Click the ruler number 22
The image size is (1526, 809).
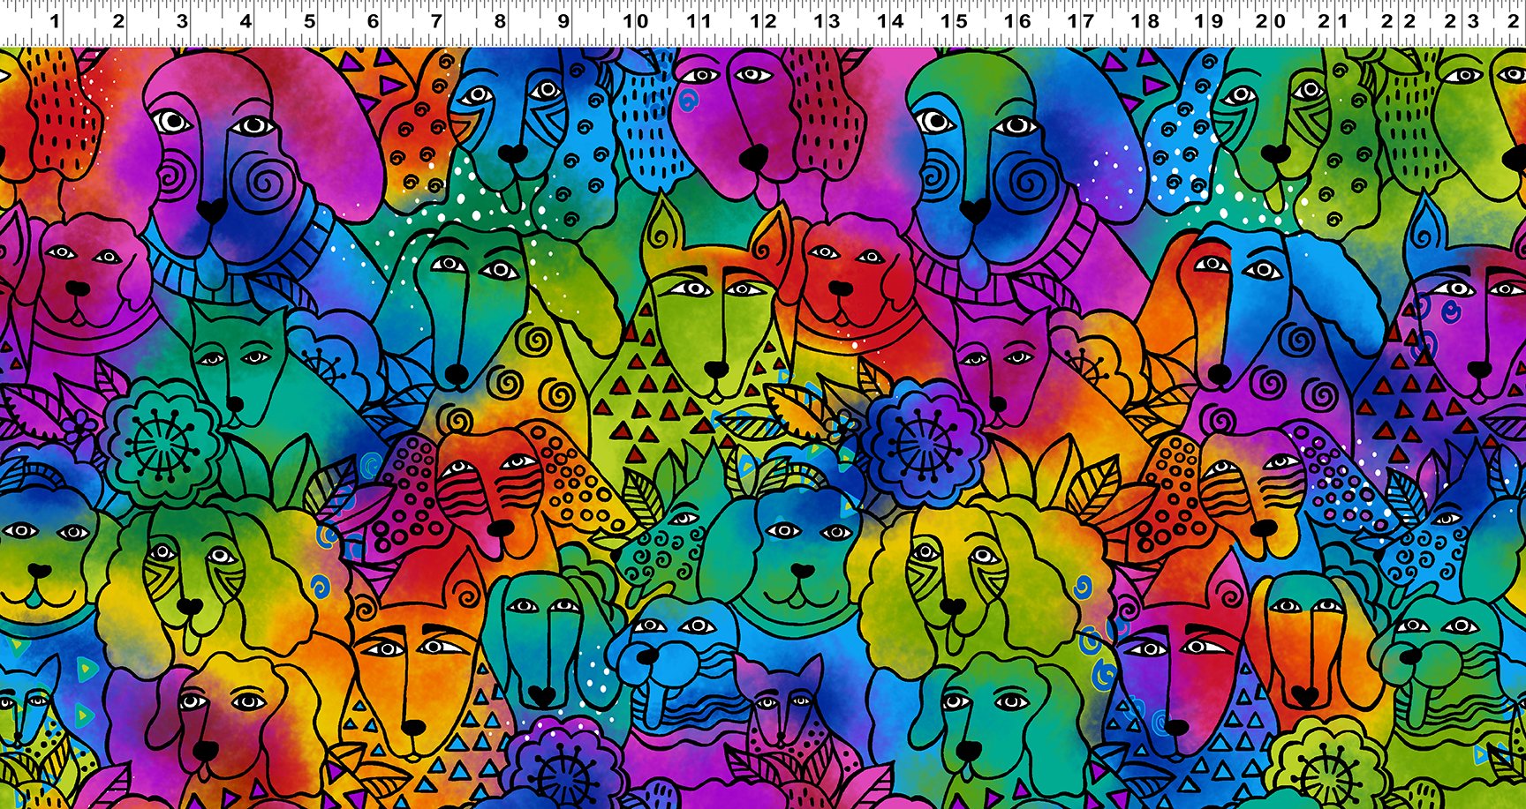coord(1398,21)
